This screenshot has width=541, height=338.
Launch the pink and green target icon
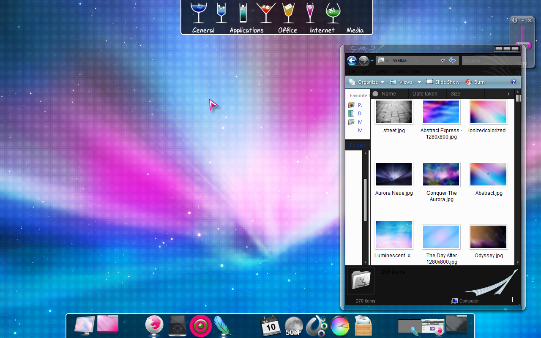(201, 326)
